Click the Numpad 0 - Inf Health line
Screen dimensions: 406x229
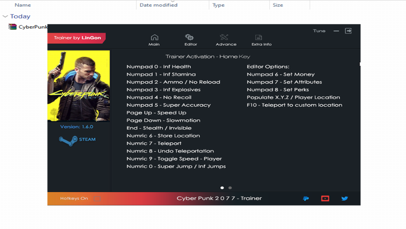pos(159,66)
